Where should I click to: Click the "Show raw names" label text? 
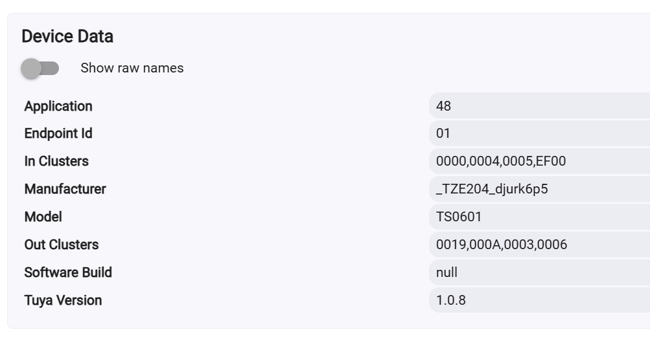[x=132, y=68]
